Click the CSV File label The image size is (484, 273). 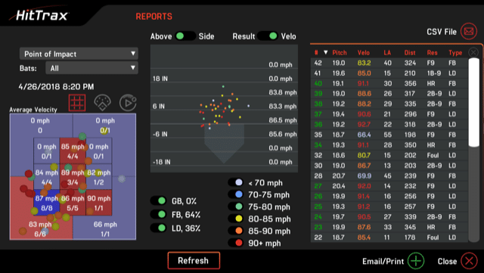442,32
